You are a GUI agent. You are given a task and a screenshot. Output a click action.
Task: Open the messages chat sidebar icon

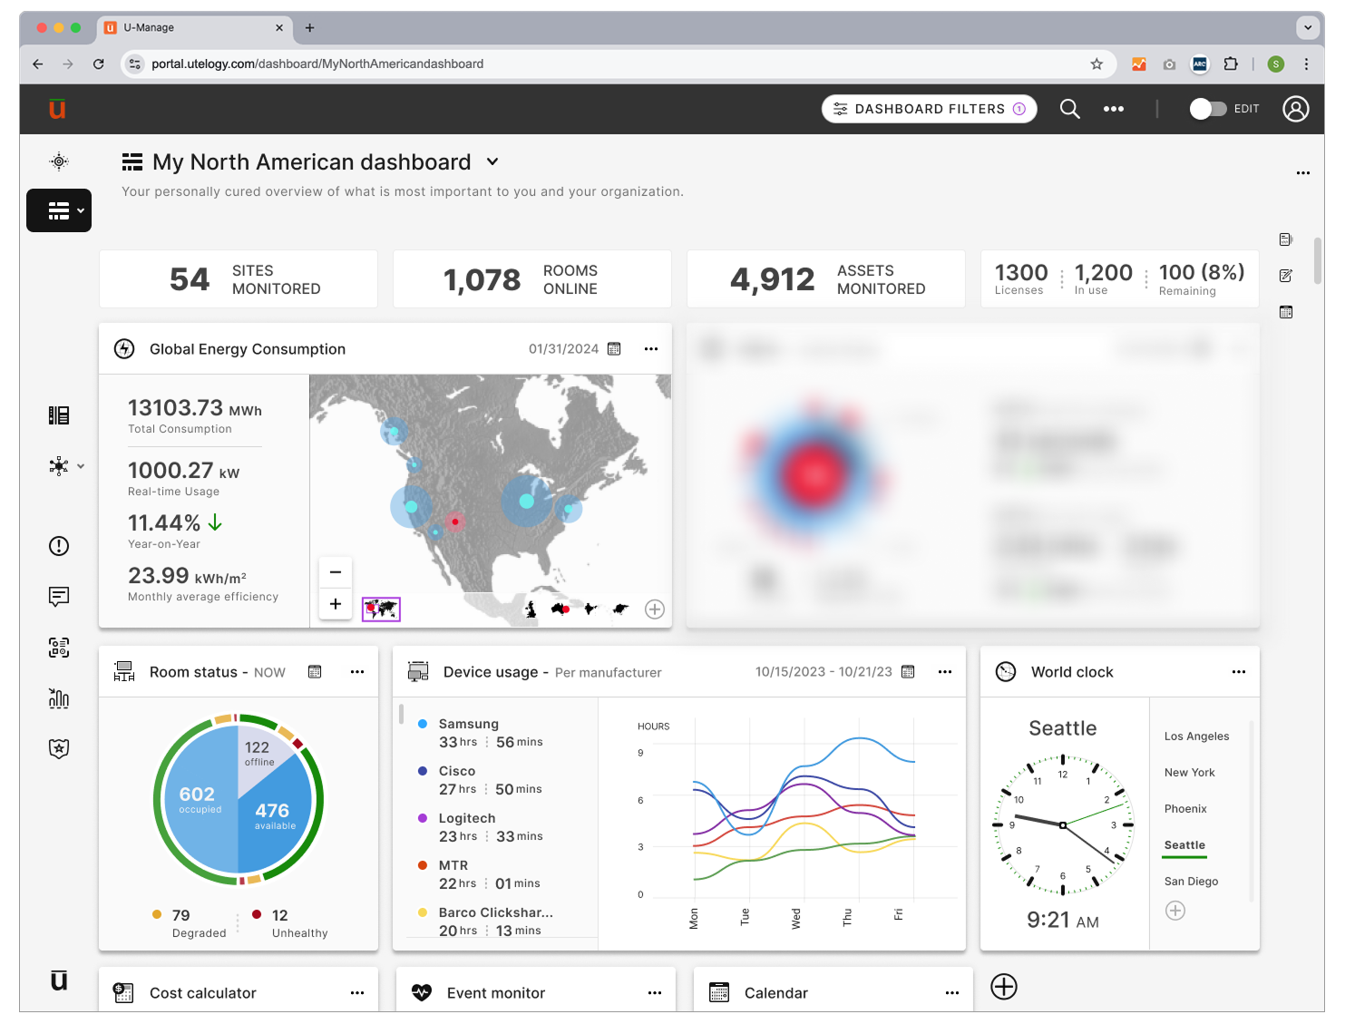(x=59, y=596)
